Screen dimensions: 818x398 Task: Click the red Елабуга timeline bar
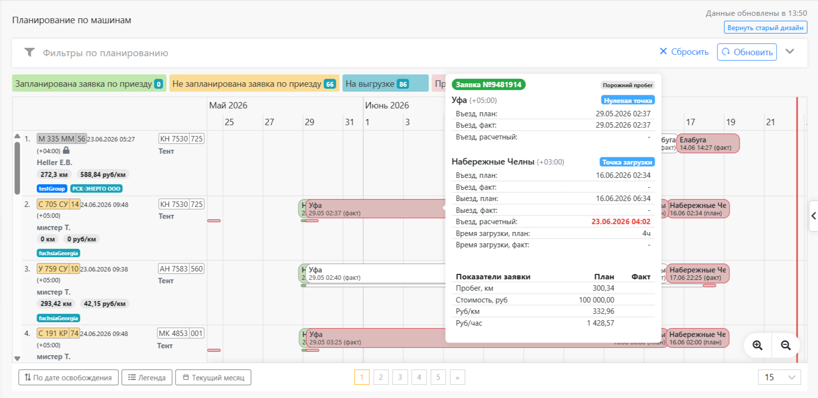708,143
